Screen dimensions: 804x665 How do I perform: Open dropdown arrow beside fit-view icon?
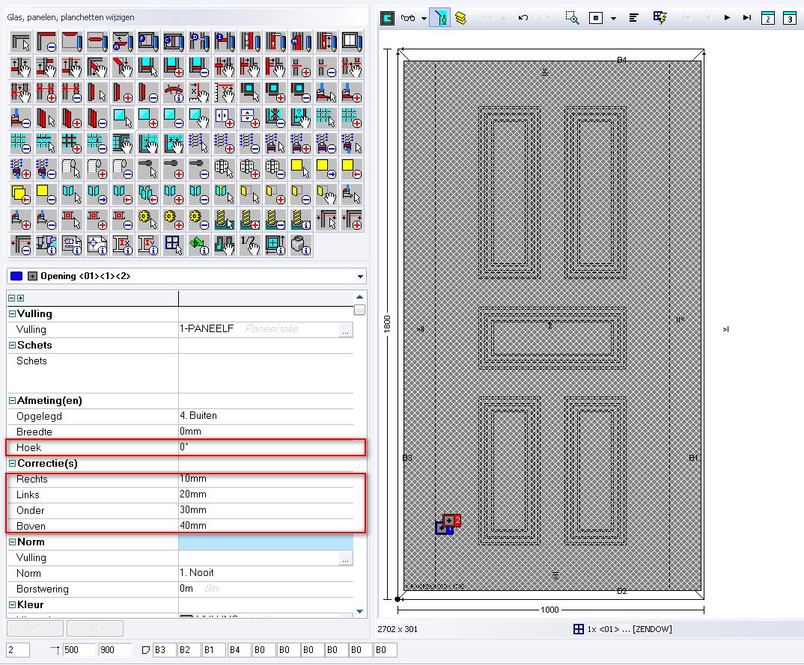613,19
